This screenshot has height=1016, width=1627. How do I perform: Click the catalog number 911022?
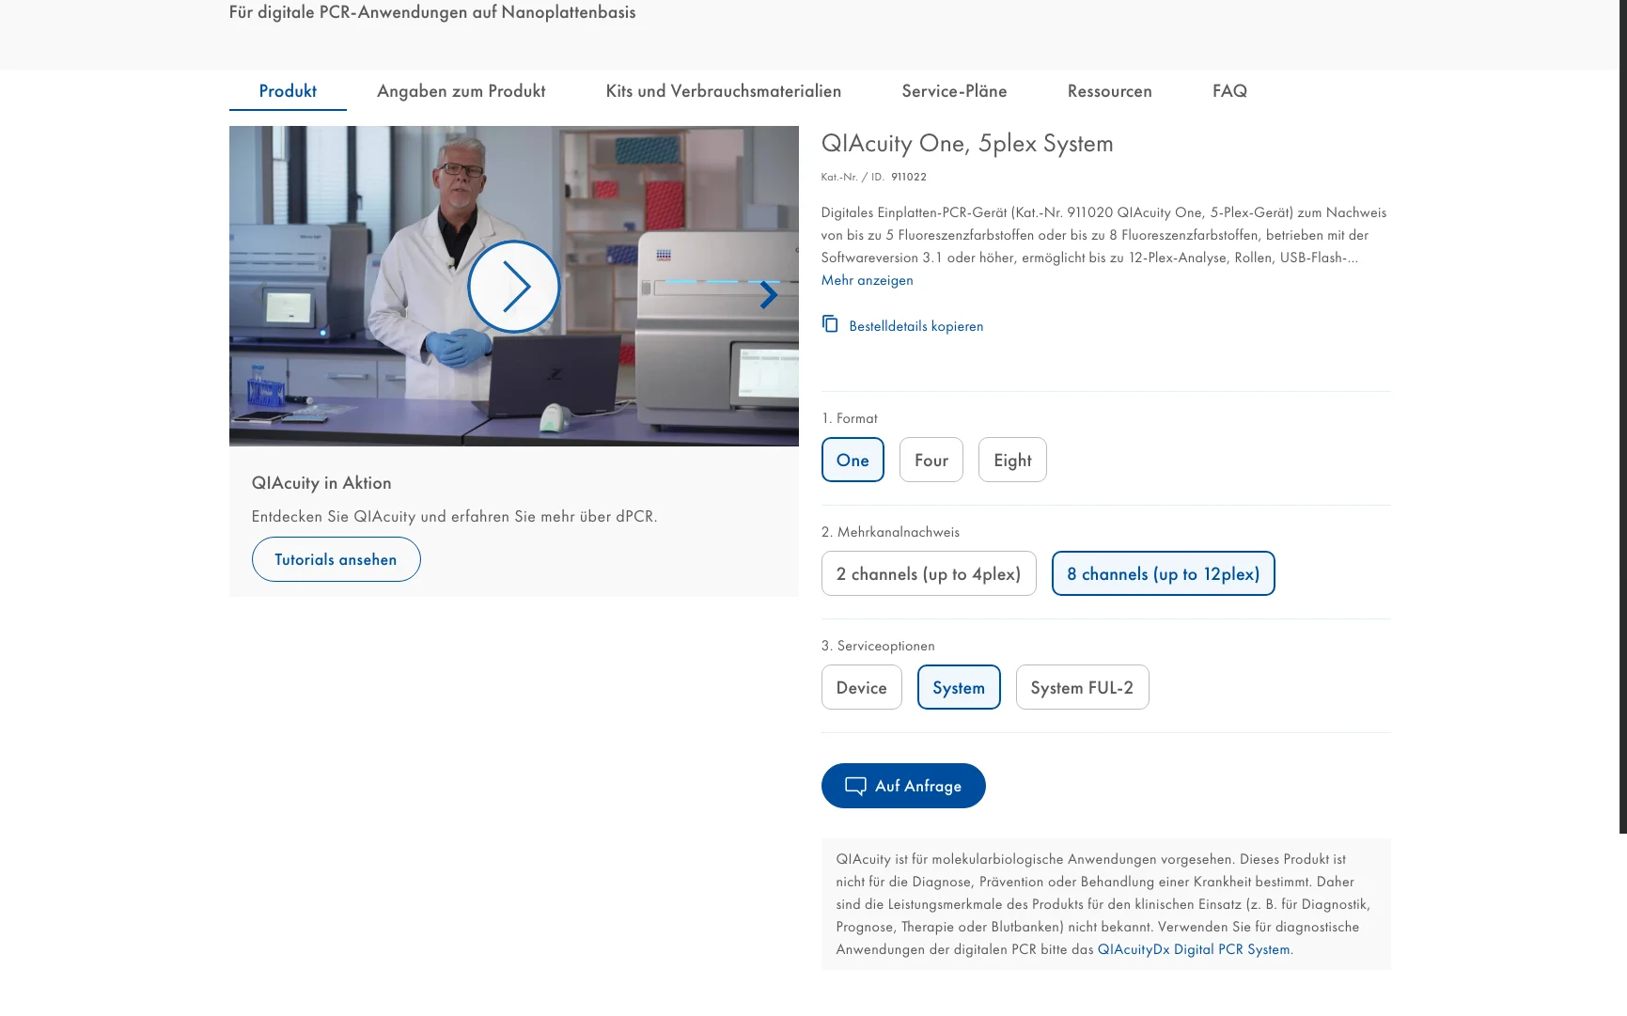tap(909, 177)
